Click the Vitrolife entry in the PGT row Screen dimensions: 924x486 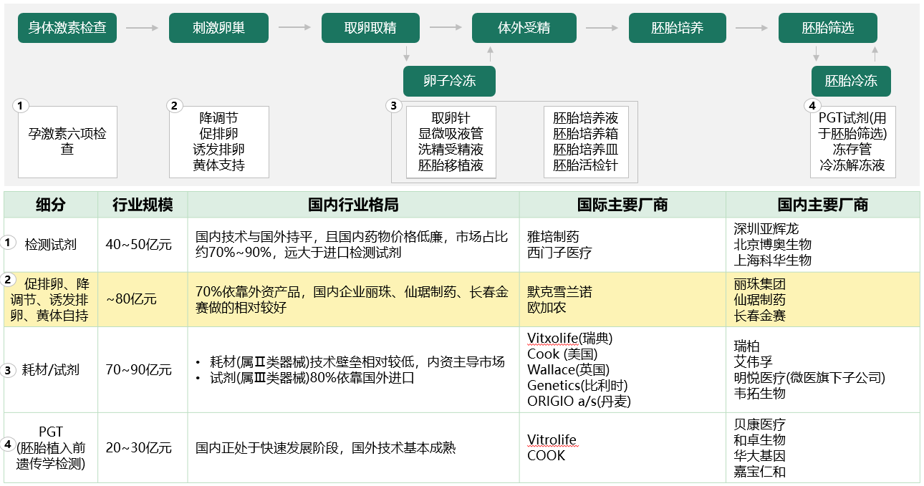pyautogui.click(x=552, y=440)
